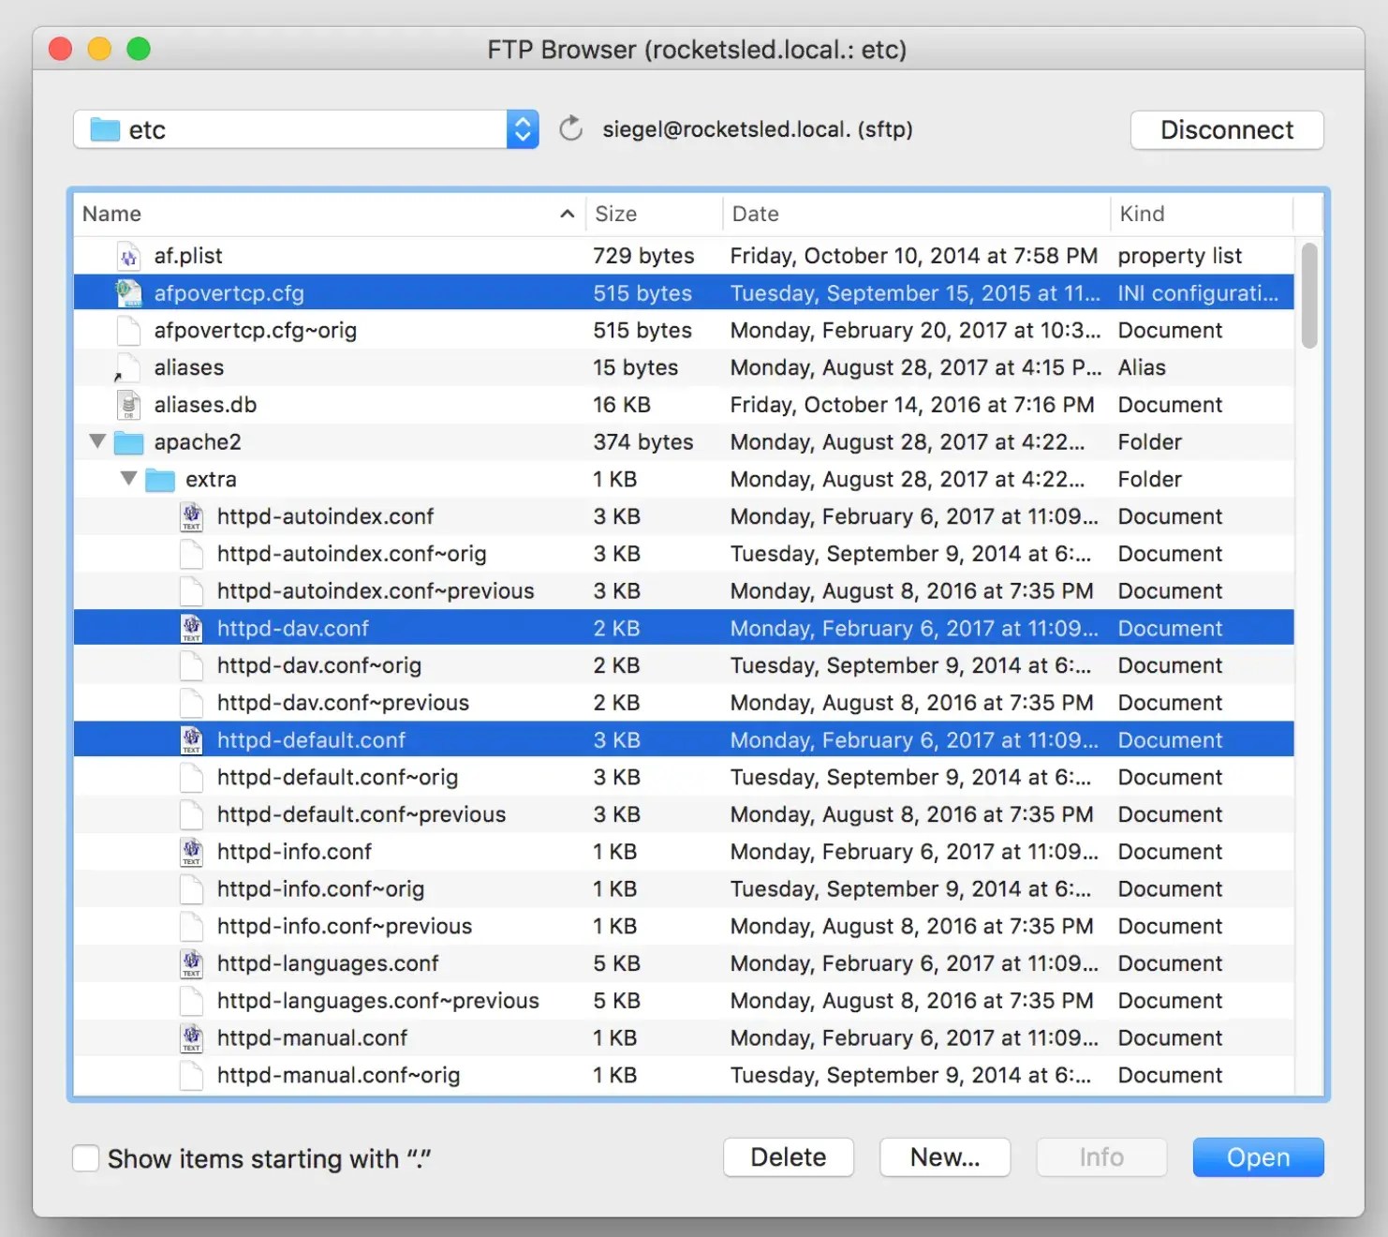Open the etc directory path dropdown
This screenshot has height=1237, width=1388.
521,129
